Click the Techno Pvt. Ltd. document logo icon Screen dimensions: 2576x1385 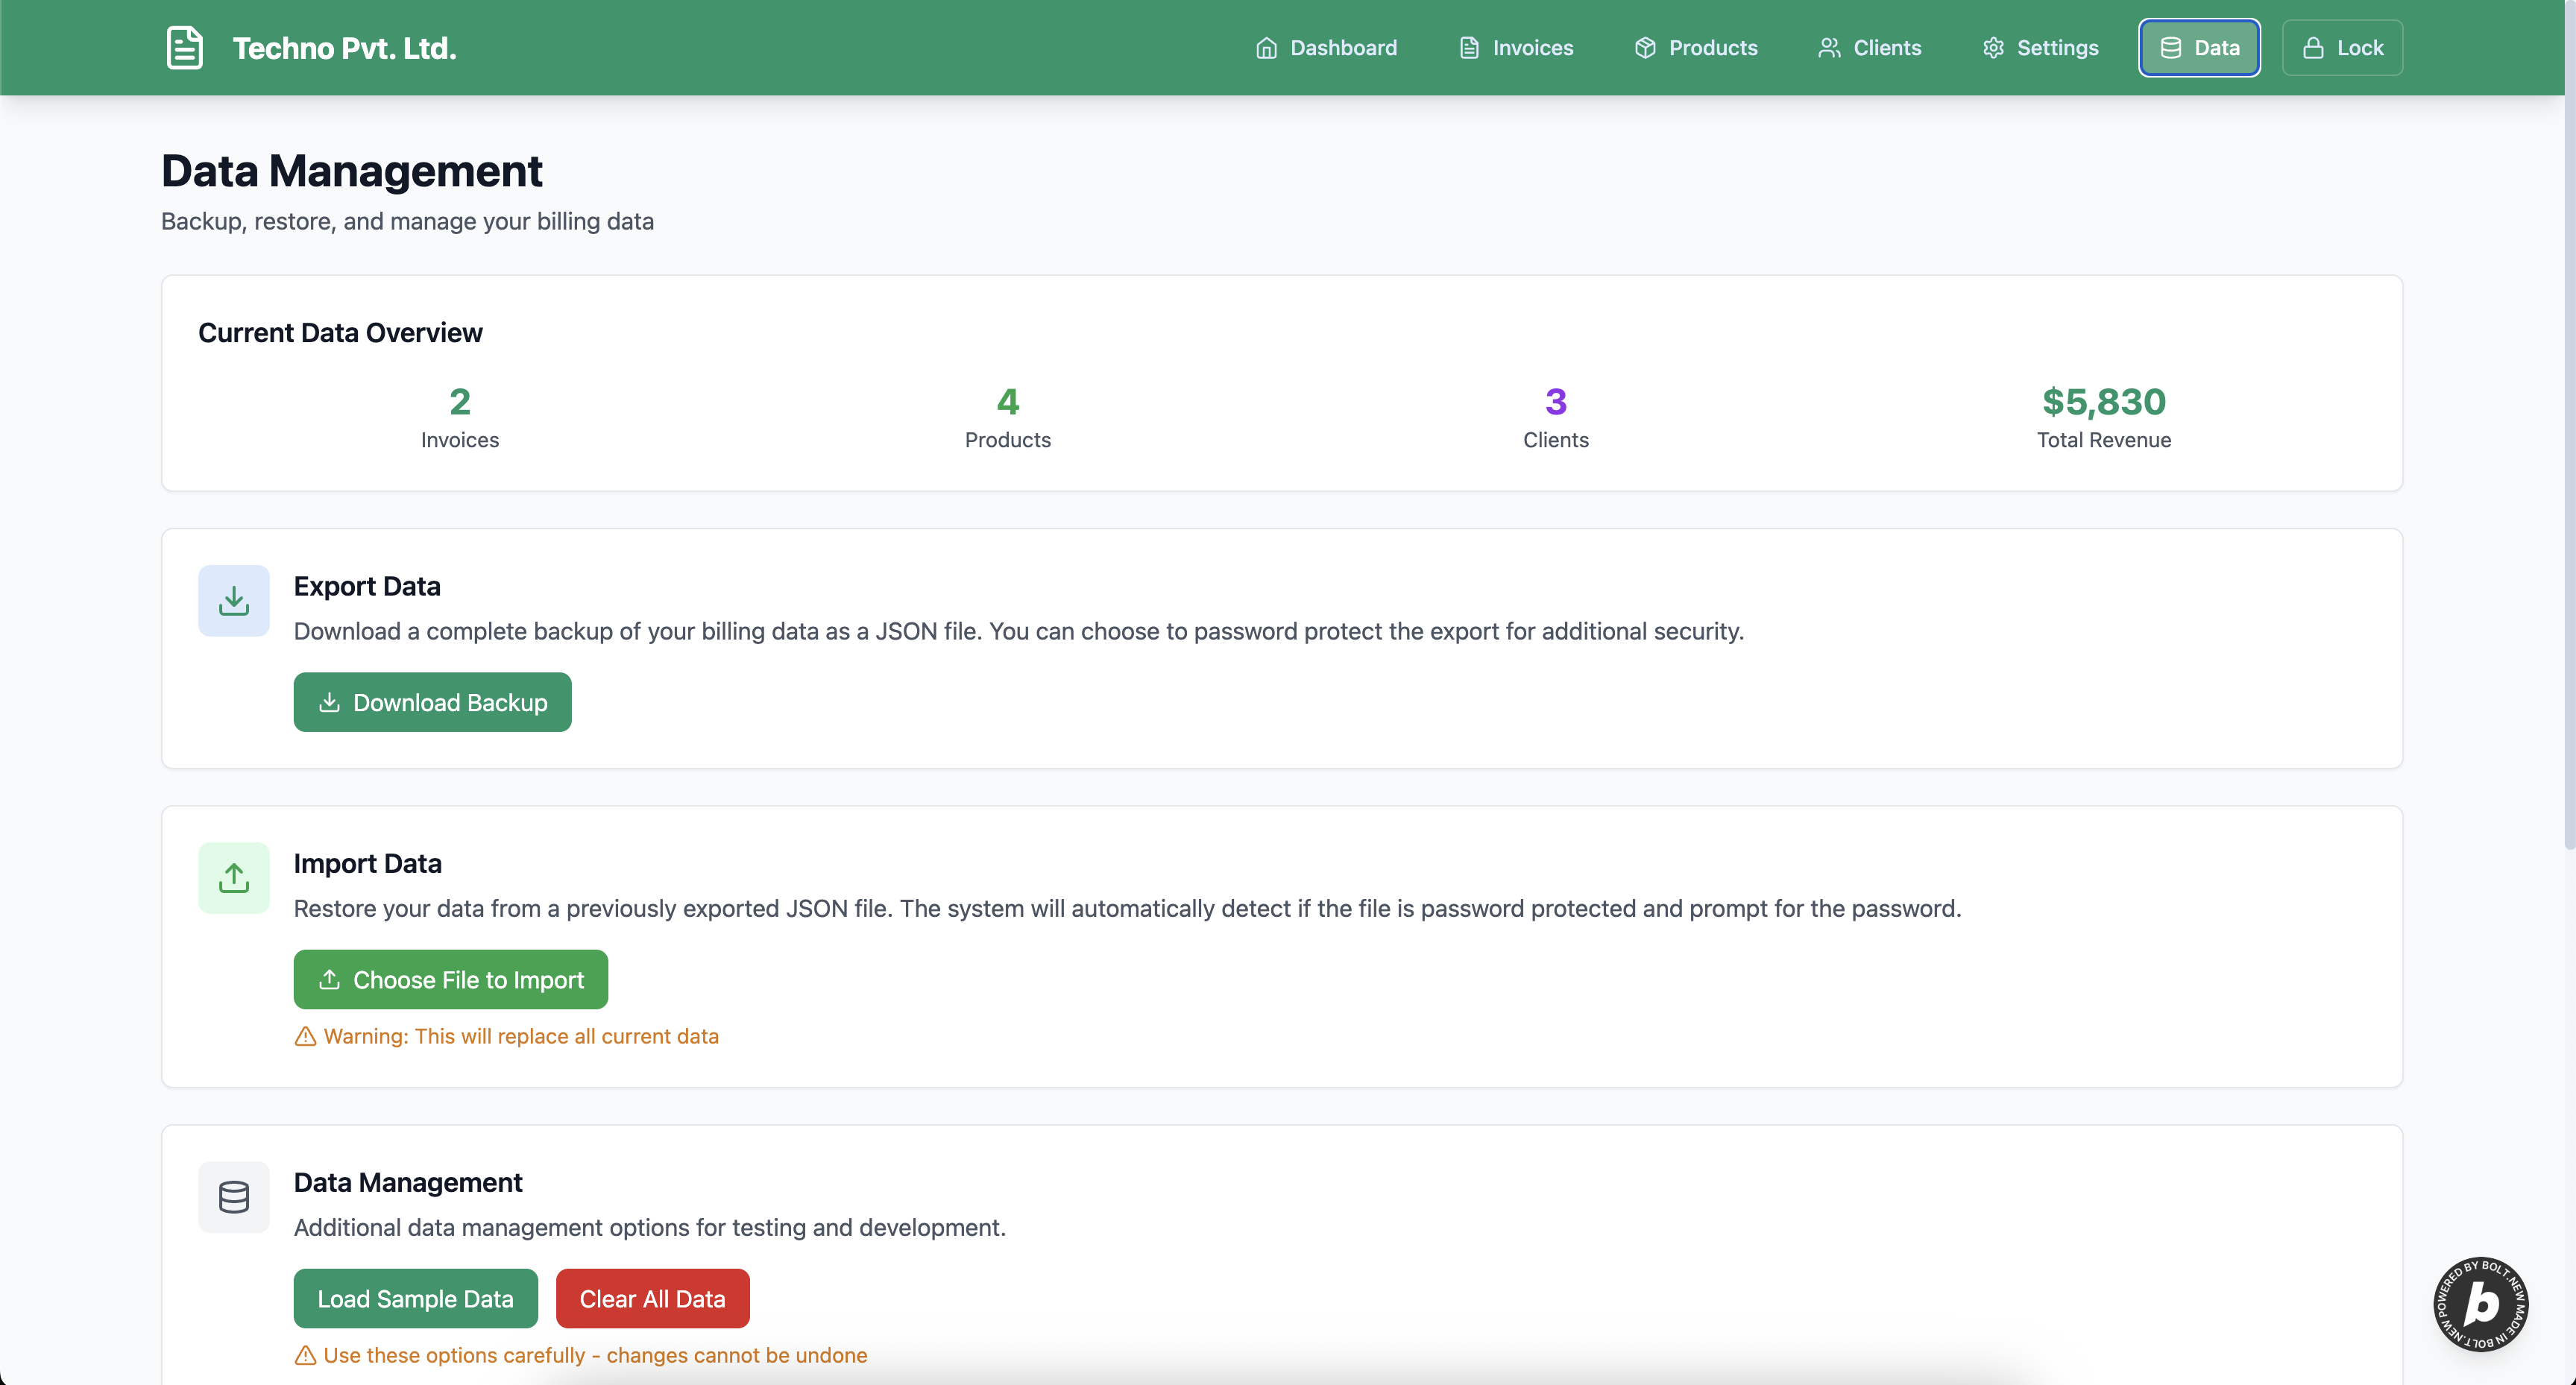coord(184,48)
